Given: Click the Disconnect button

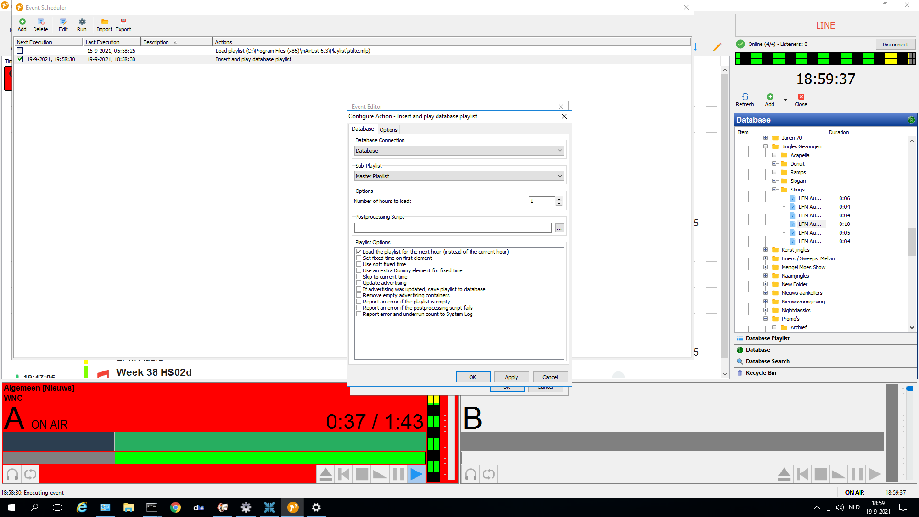Looking at the screenshot, I should [895, 45].
